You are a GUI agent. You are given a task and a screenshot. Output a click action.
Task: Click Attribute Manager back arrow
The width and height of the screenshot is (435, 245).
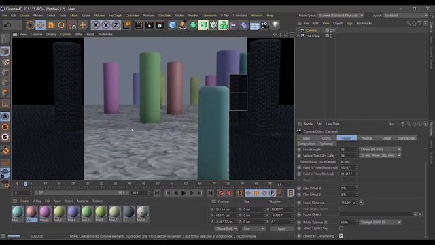pyautogui.click(x=391, y=124)
